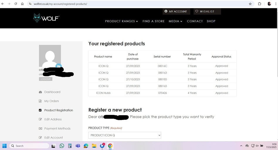Click the ICON Hubb product name
This screenshot has height=150, width=278.
pyautogui.click(x=103, y=93)
